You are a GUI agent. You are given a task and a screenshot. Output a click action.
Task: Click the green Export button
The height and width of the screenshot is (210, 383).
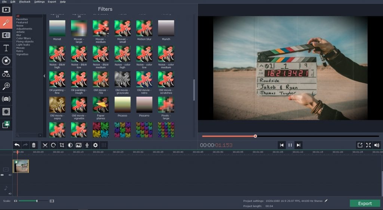tap(365, 203)
